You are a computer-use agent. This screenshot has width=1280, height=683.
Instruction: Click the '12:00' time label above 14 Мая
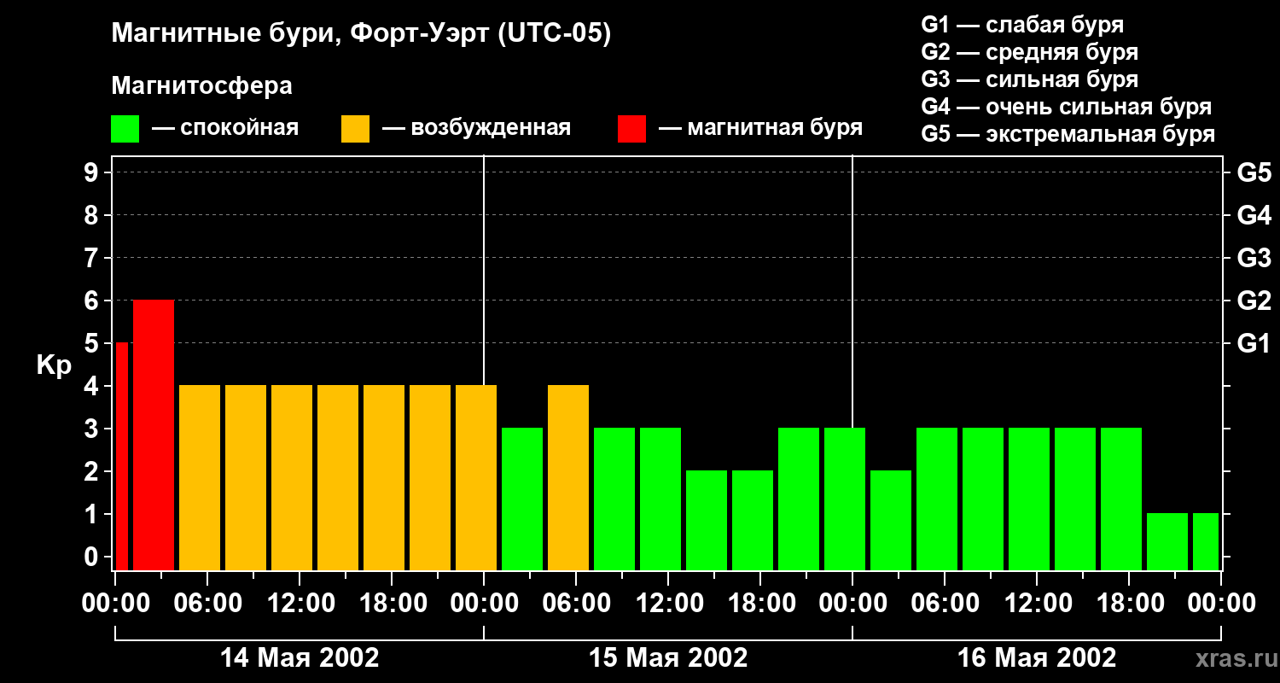coord(300,604)
